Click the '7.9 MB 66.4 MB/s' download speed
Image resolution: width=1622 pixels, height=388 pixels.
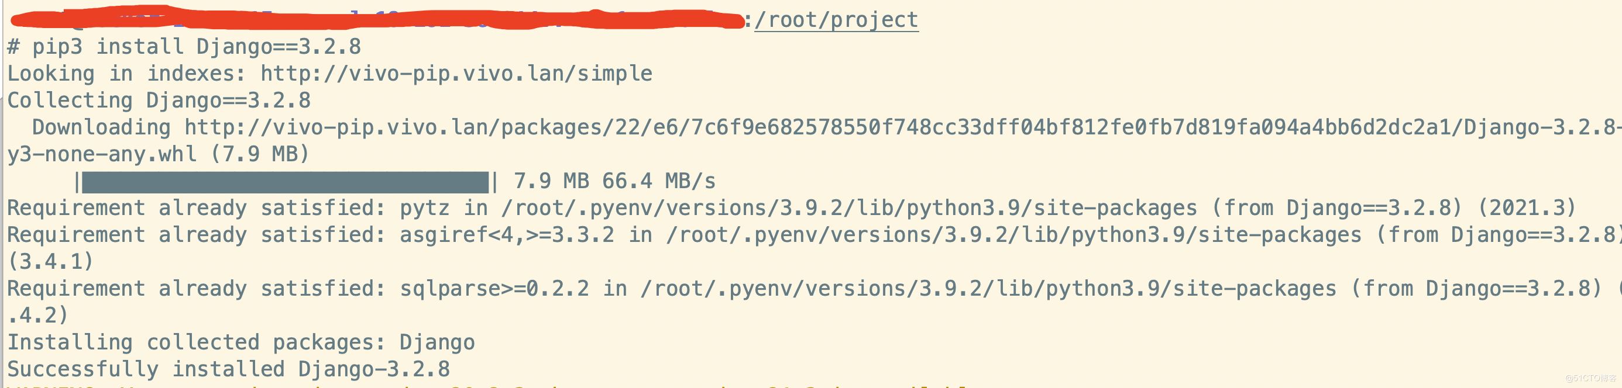pyautogui.click(x=614, y=182)
